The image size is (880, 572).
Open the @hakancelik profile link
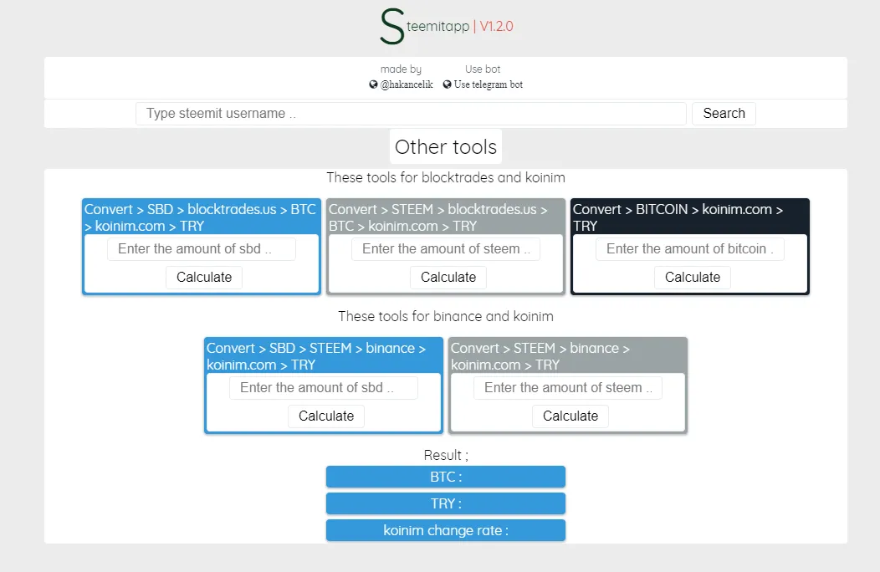click(407, 84)
